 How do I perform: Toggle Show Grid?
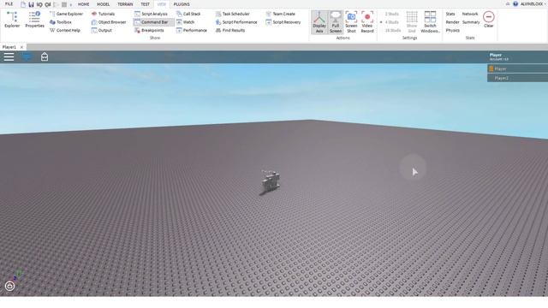pos(412,22)
